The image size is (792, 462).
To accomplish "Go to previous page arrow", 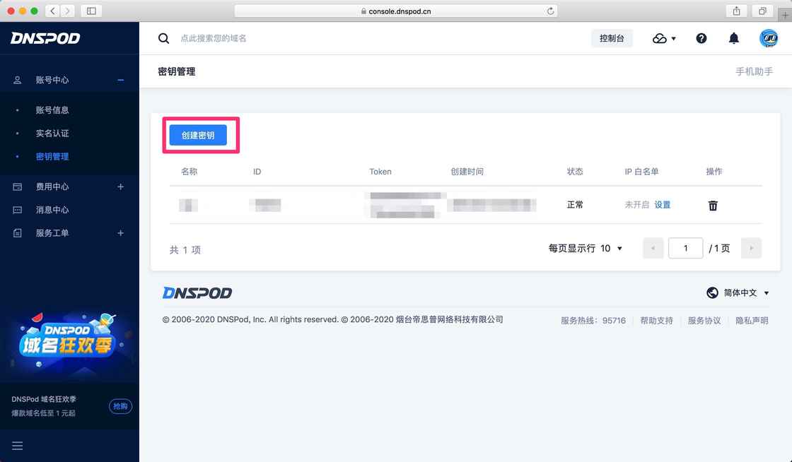I will point(653,248).
